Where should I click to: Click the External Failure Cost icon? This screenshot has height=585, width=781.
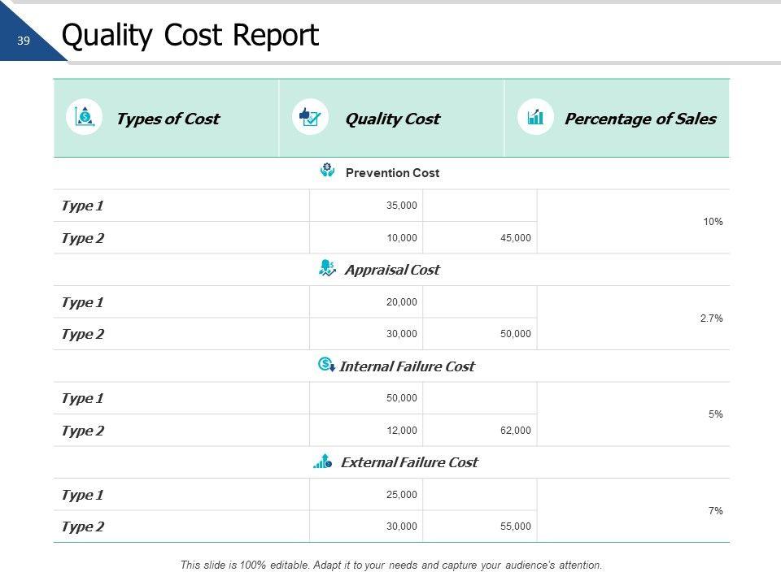(x=323, y=461)
